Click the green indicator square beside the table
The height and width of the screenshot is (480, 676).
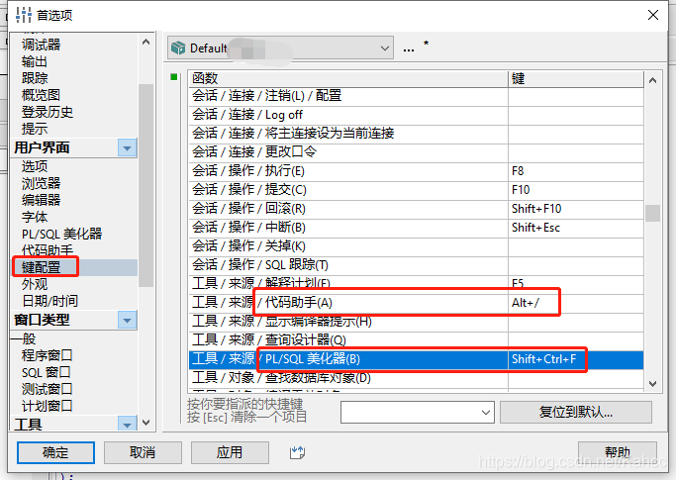click(174, 77)
